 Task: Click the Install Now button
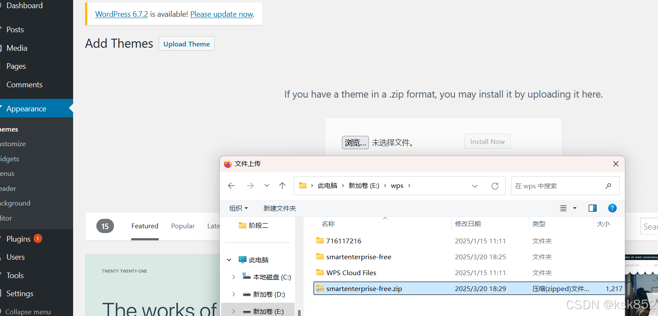click(x=487, y=141)
